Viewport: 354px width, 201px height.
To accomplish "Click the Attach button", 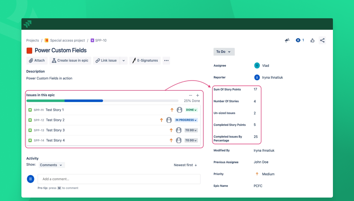I will (x=37, y=61).
